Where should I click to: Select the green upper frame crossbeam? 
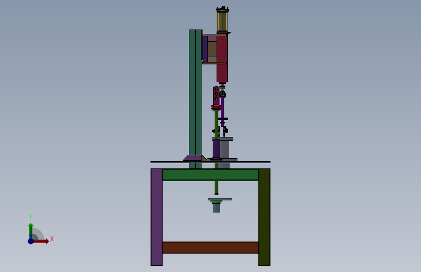[210, 175]
